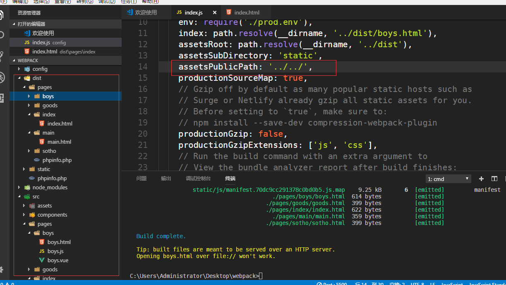The width and height of the screenshot is (506, 285).
Task: Expand the node_modules folder arrow
Action: click(x=19, y=188)
